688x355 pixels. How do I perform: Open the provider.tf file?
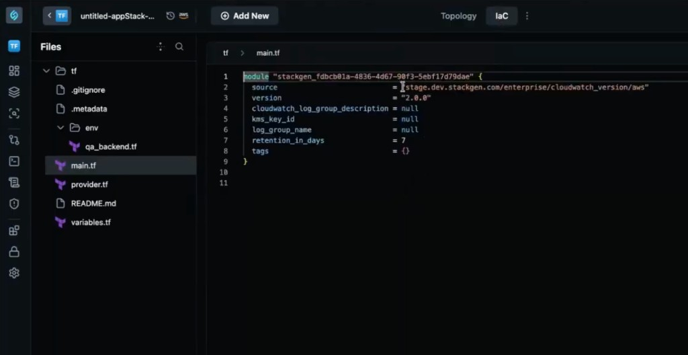[x=89, y=184]
